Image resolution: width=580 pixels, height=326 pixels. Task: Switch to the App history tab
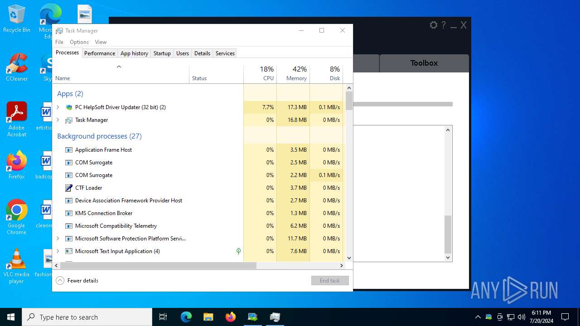point(134,53)
